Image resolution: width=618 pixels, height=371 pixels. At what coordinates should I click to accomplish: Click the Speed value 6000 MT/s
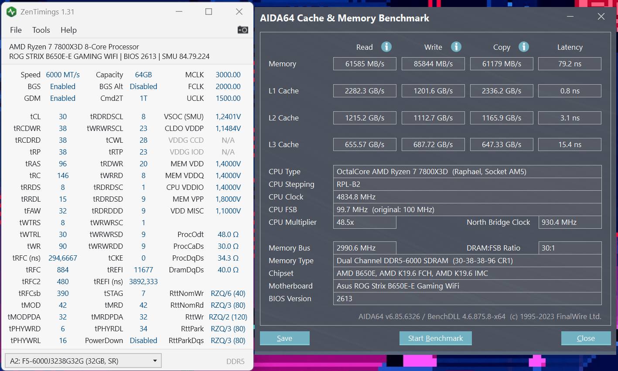click(63, 75)
